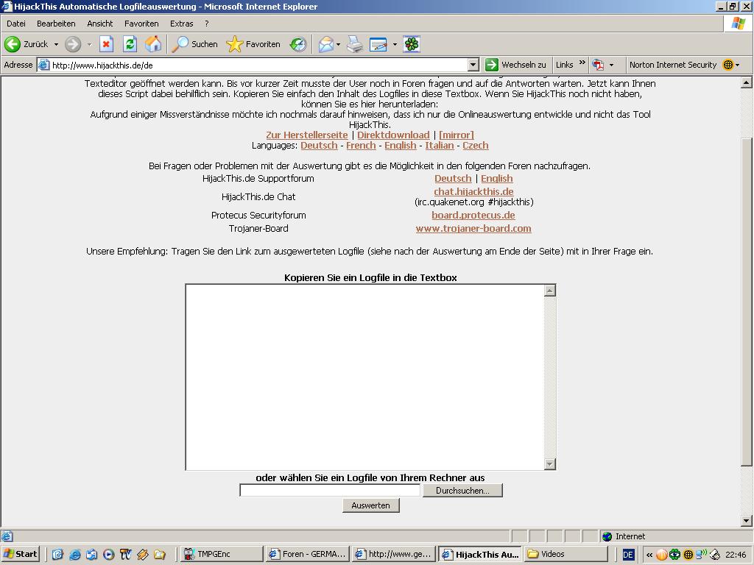The width and height of the screenshot is (754, 565).
Task: Click the [mirror] download link
Action: pyautogui.click(x=457, y=135)
